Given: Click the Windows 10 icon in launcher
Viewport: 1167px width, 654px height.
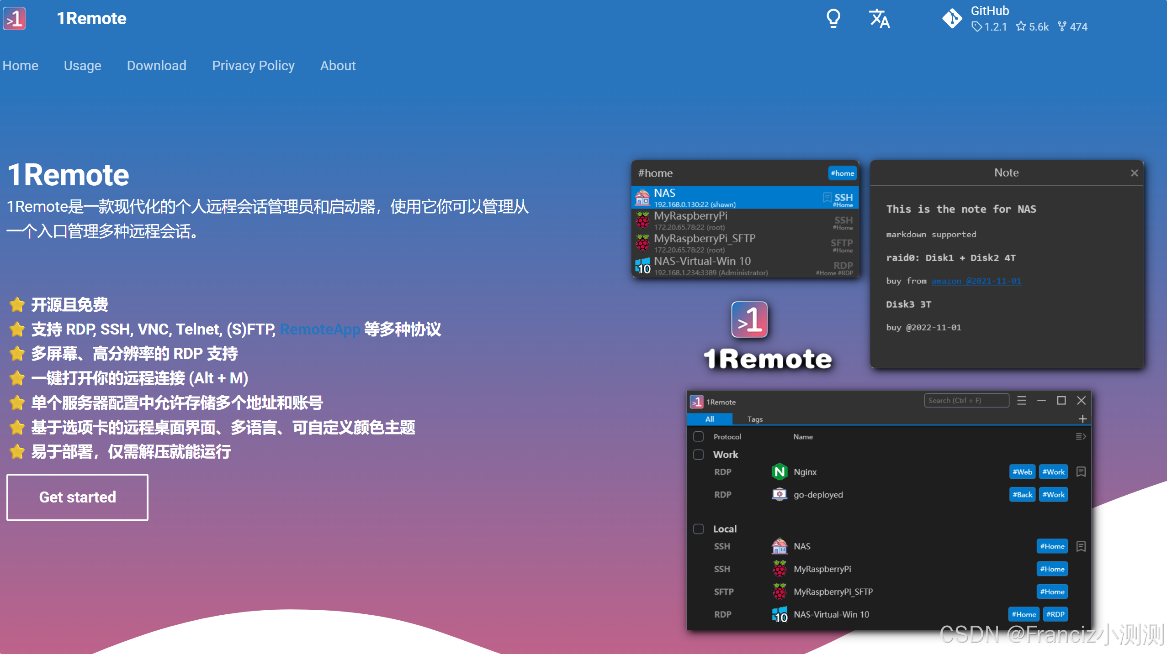Looking at the screenshot, I should 642,266.
